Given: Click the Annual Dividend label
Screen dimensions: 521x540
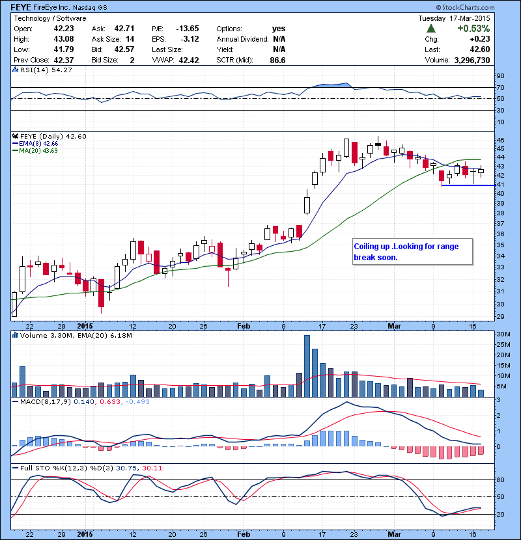Looking at the screenshot, I should 242,39.
